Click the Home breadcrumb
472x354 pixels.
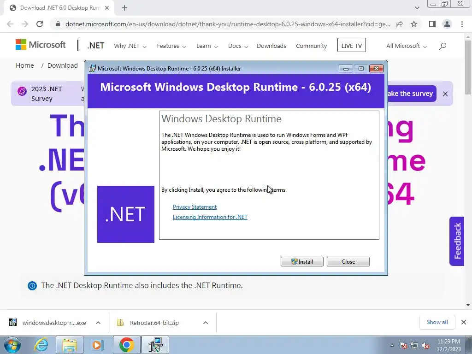25,65
